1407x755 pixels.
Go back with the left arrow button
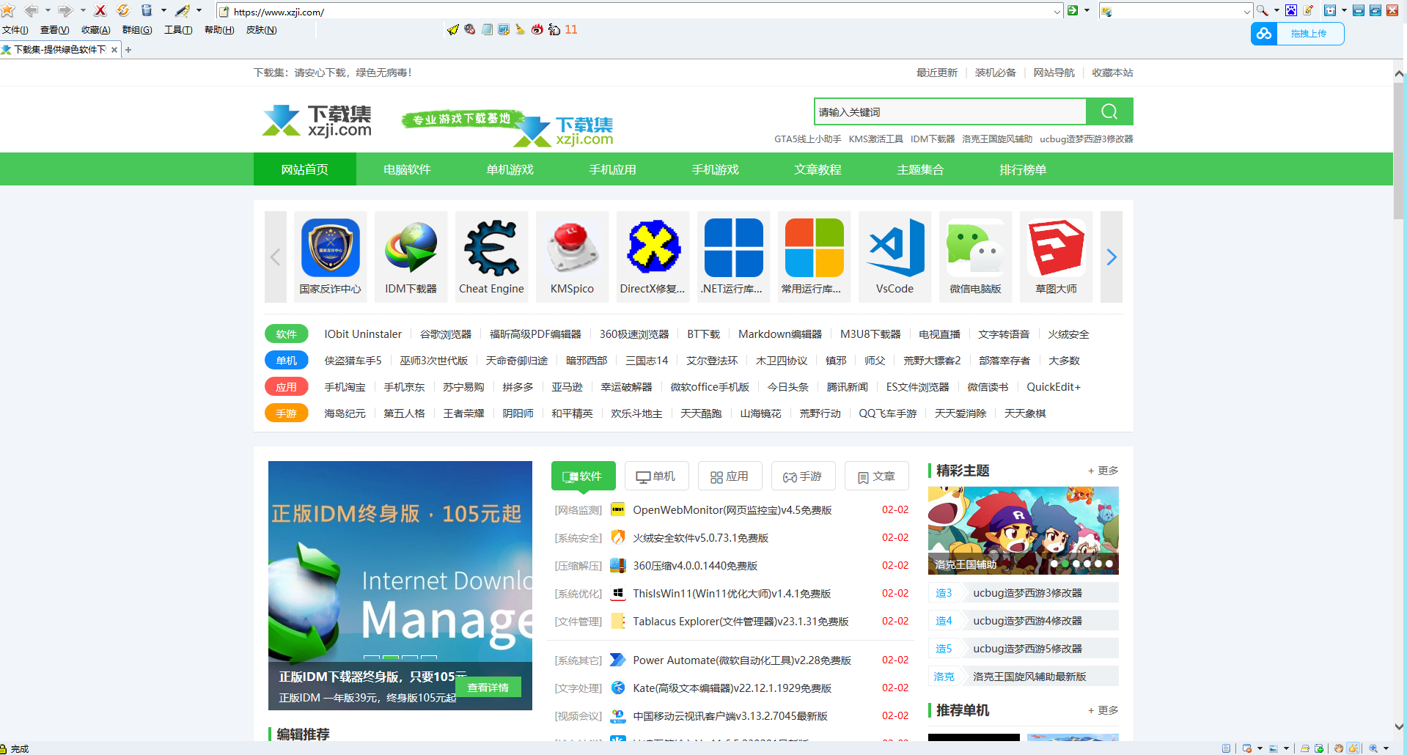(31, 10)
